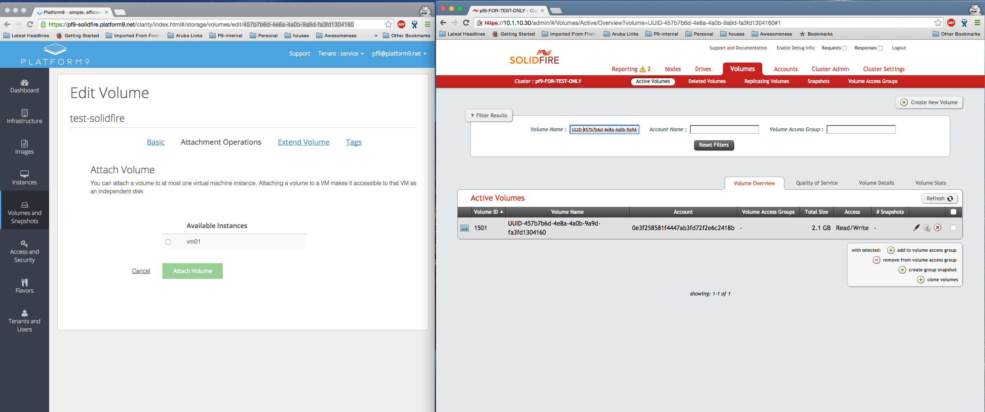Viewport: 985px width, 412px height.
Task: Switch to the Basic tab
Action: (156, 142)
